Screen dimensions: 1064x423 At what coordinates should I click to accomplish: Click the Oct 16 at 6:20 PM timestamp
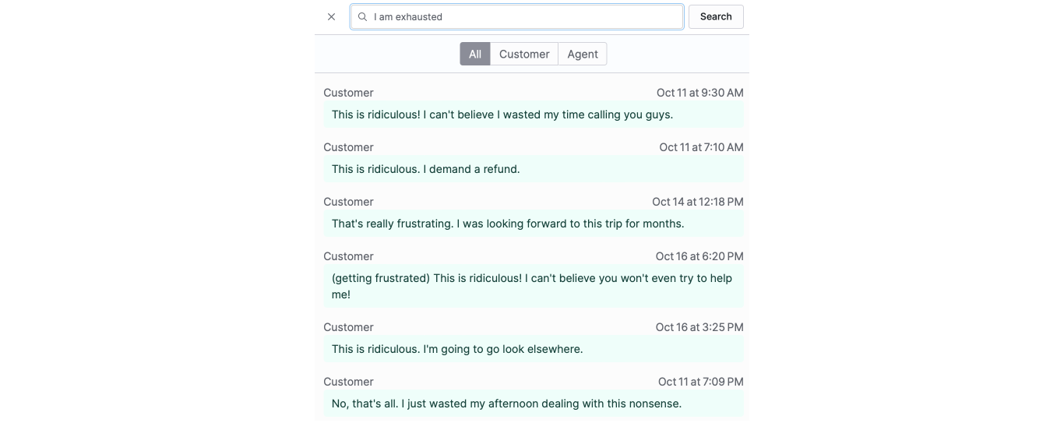699,256
